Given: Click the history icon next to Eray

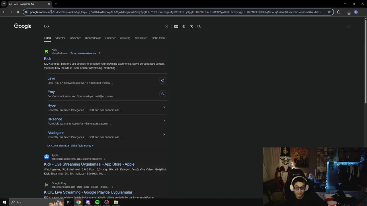Looking at the screenshot, I should point(163,94).
